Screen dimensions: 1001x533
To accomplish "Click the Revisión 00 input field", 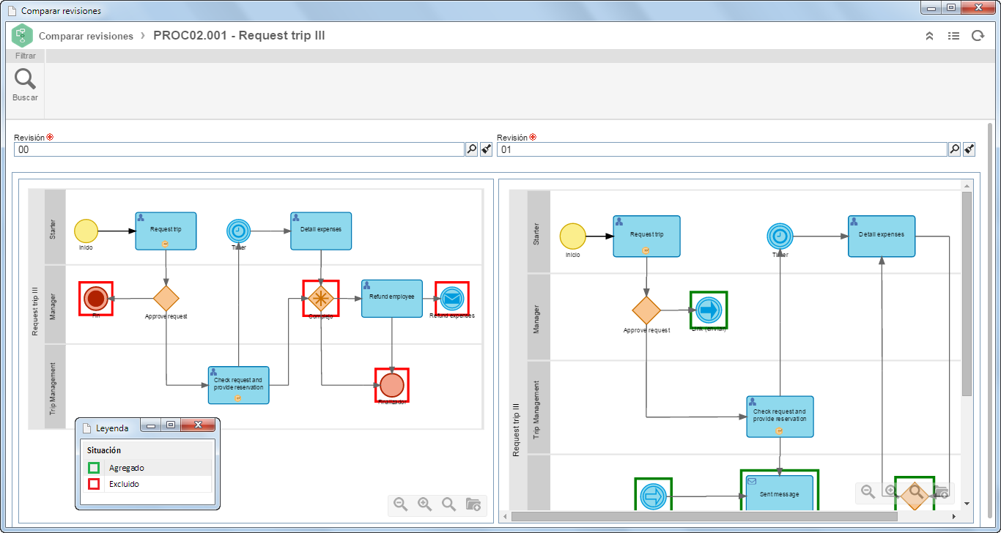I will tap(240, 149).
